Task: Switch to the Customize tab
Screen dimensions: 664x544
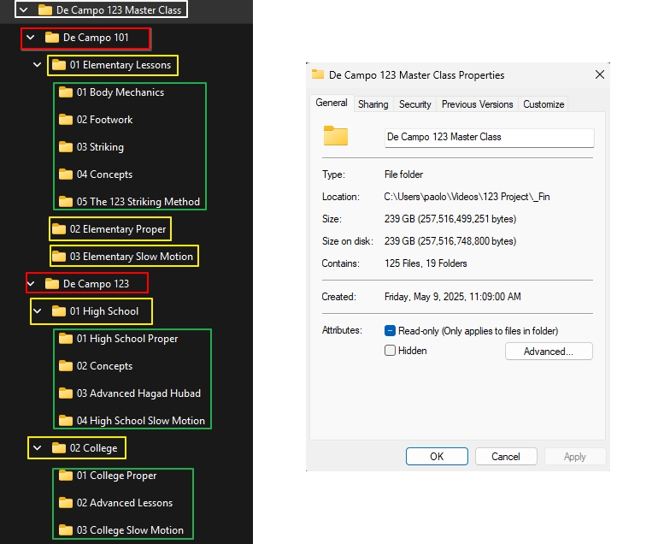Action: tap(544, 104)
